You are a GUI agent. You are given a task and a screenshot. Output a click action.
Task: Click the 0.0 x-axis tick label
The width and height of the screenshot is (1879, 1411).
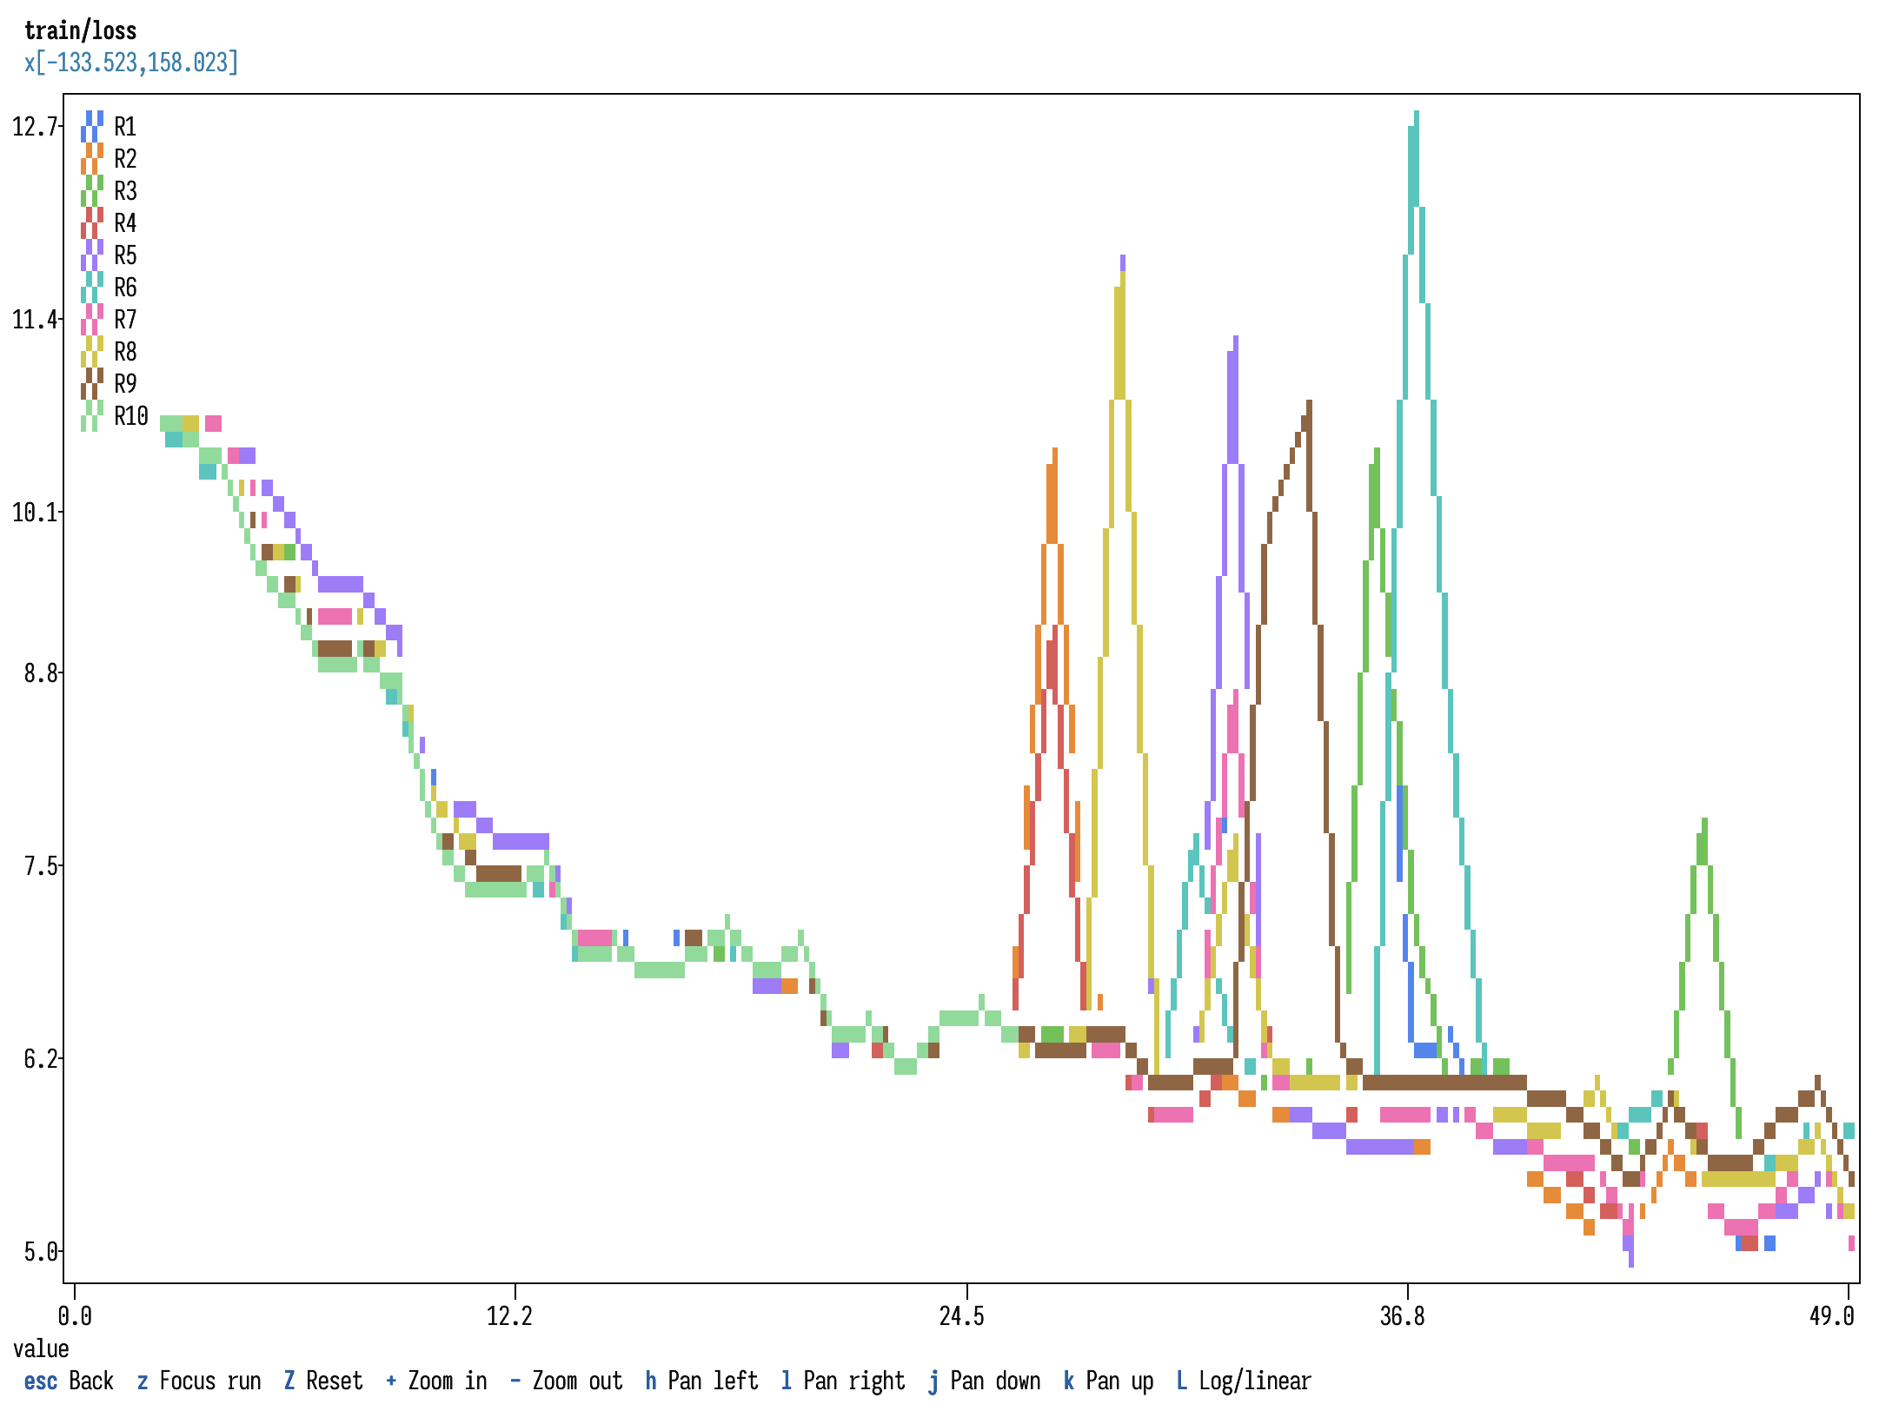[x=75, y=1316]
